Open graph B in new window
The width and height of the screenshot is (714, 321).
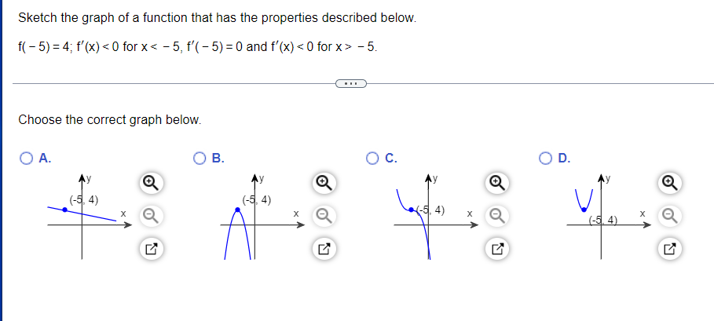click(x=324, y=249)
